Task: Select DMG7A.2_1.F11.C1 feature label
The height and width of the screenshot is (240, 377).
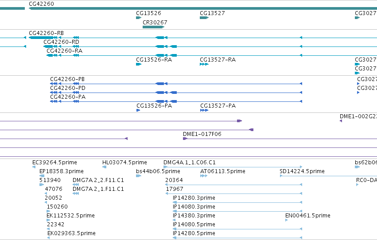Action: [98, 189]
